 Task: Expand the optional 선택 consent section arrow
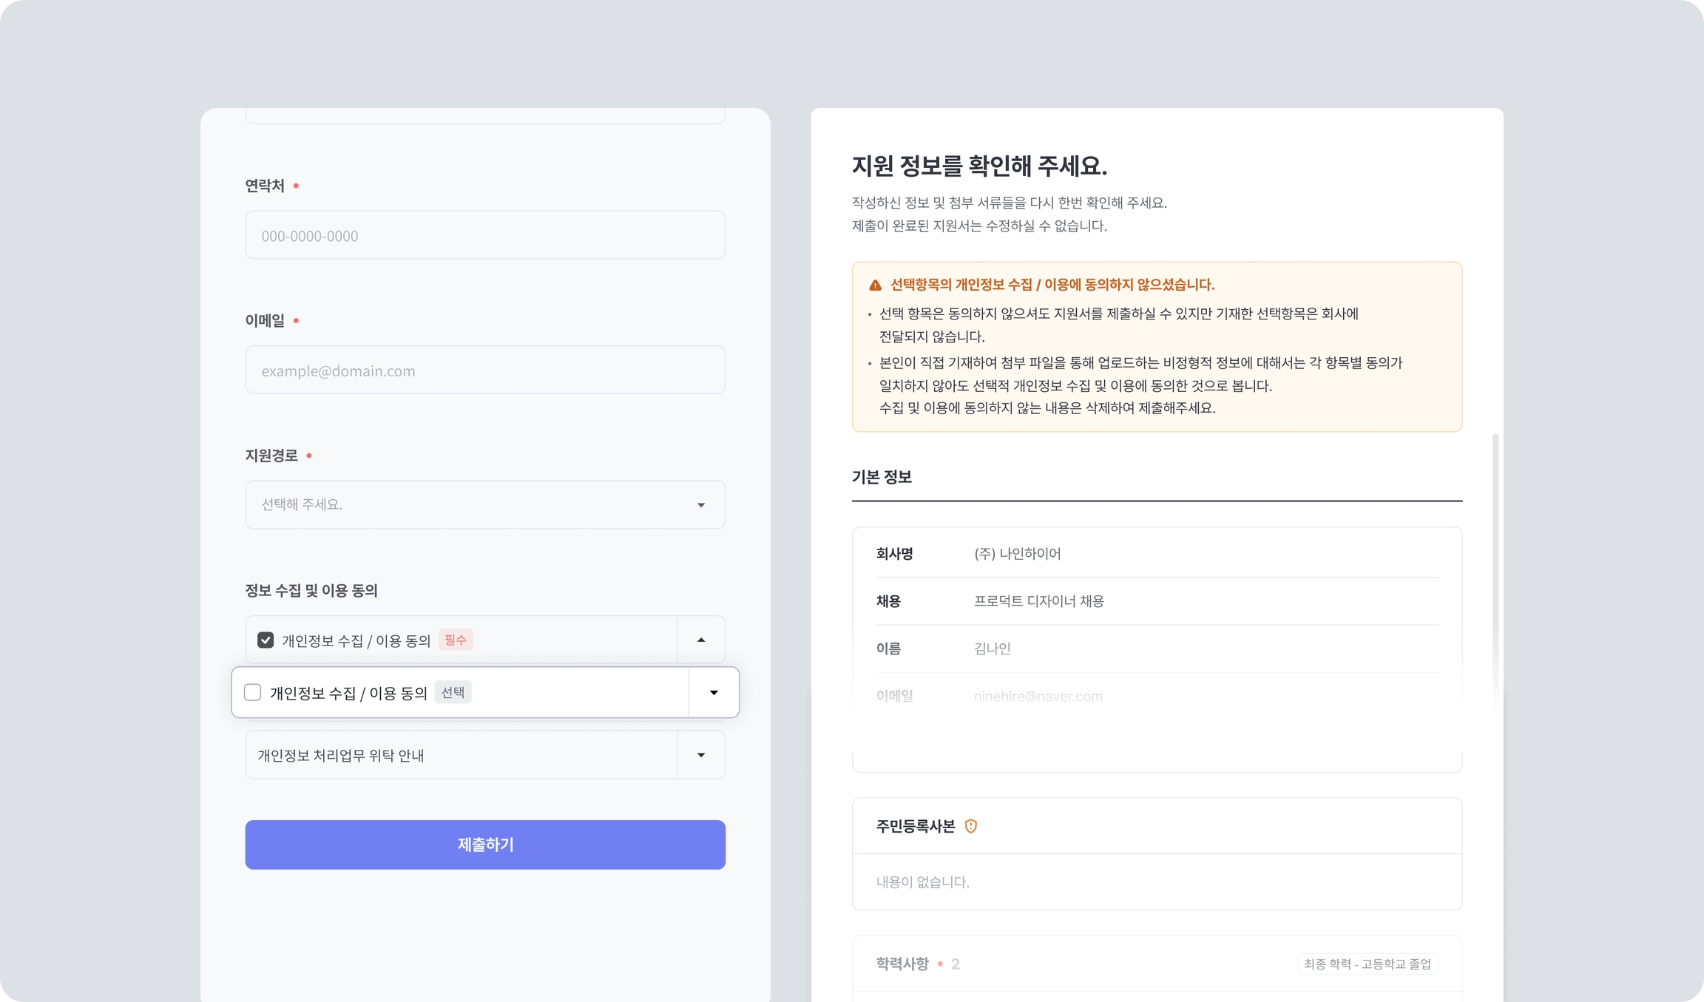click(x=714, y=693)
